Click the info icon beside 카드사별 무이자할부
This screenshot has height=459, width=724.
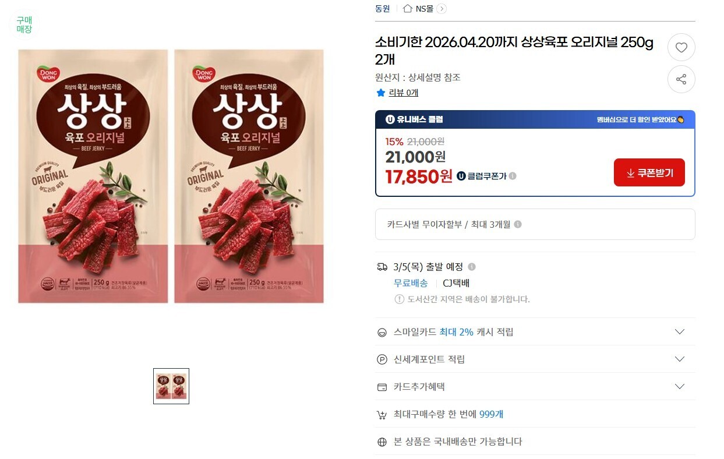pos(518,224)
